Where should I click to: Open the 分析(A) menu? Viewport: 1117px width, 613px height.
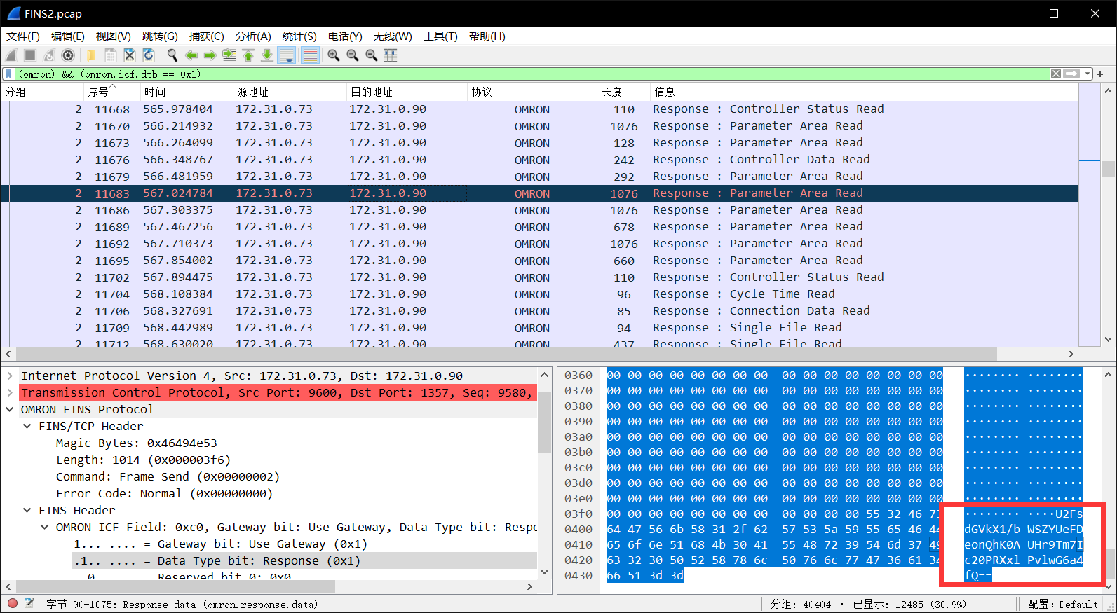click(253, 36)
